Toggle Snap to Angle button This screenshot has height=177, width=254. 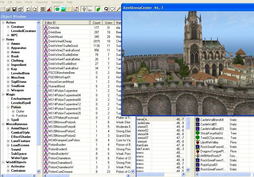[49, 9]
